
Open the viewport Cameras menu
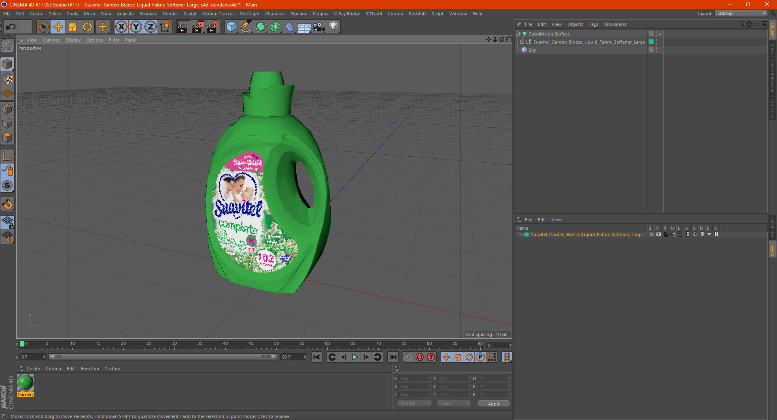pos(51,40)
